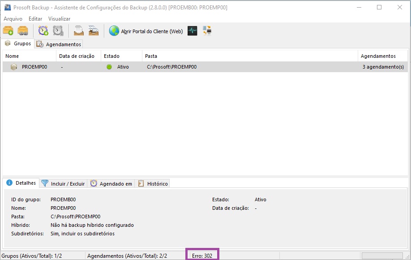Click Agendamentos (Ativos/Total): 2/2 status entry
411x260 pixels.
pyautogui.click(x=127, y=256)
